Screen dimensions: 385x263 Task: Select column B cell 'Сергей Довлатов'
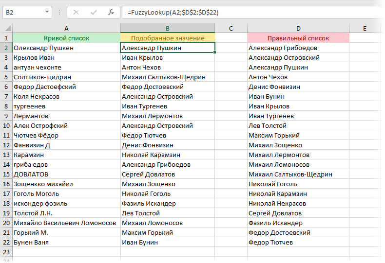168,175
